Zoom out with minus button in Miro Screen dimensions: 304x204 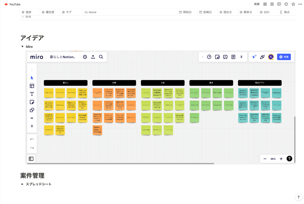[x=265, y=159]
